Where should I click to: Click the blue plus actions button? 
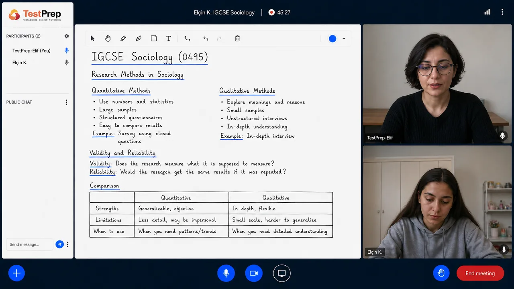(16, 273)
